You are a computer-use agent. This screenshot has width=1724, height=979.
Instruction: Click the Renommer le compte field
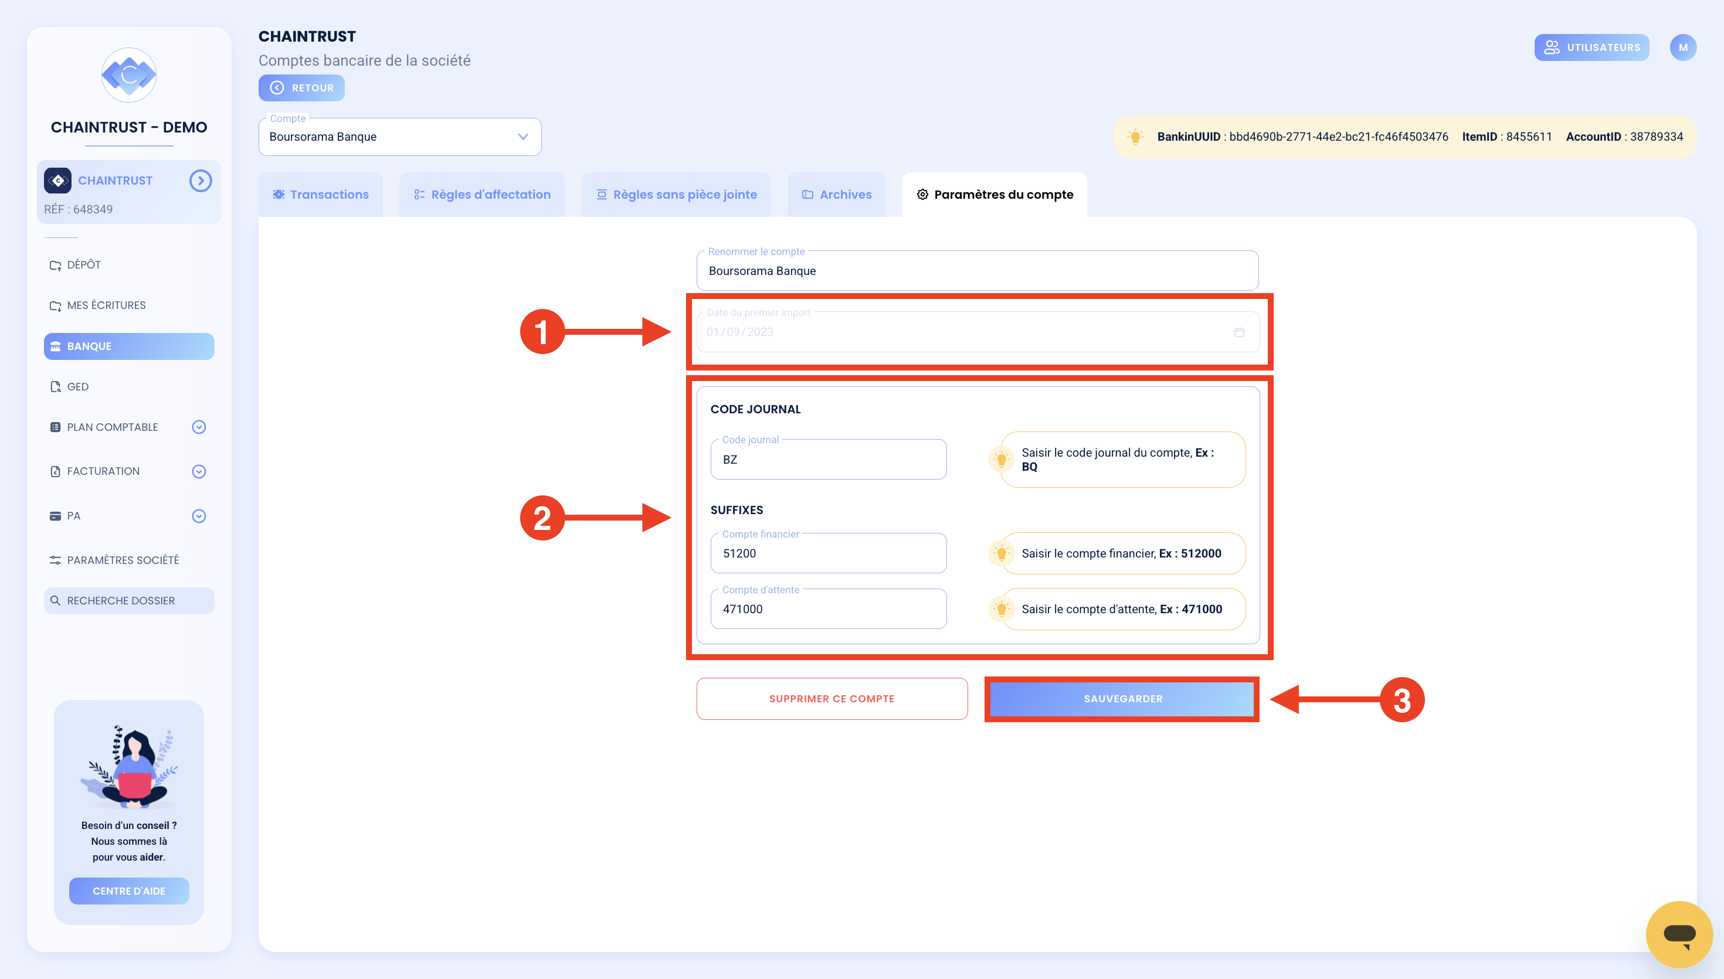pos(977,270)
